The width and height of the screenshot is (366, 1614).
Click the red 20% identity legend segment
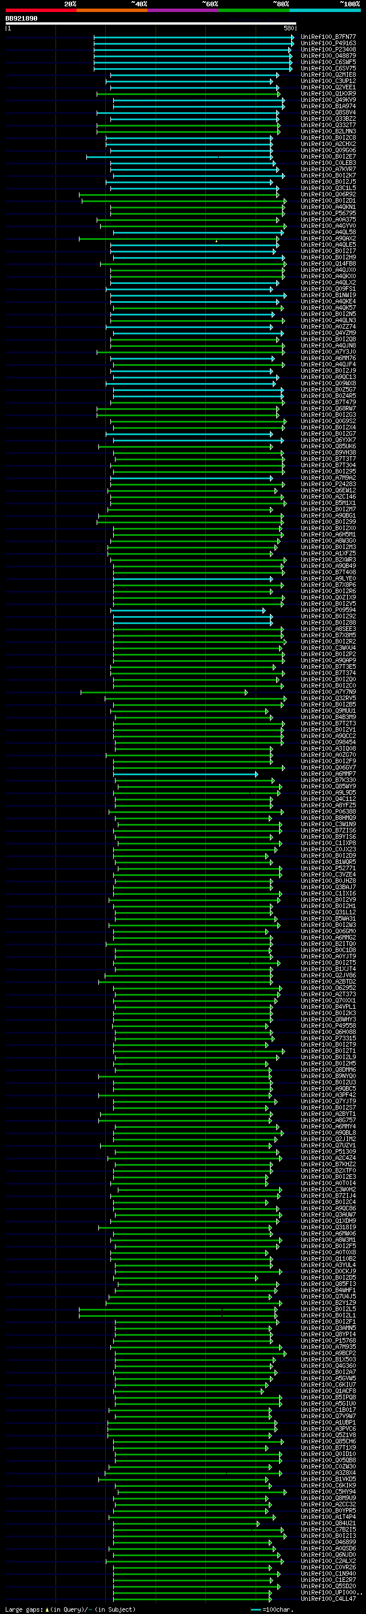pos(41,11)
